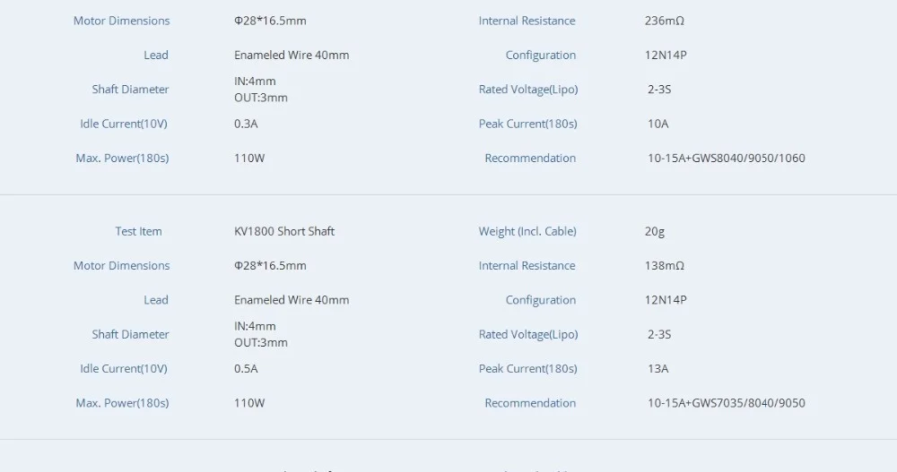Select the 0.5A idle current value
The height and width of the screenshot is (472, 897).
(246, 368)
